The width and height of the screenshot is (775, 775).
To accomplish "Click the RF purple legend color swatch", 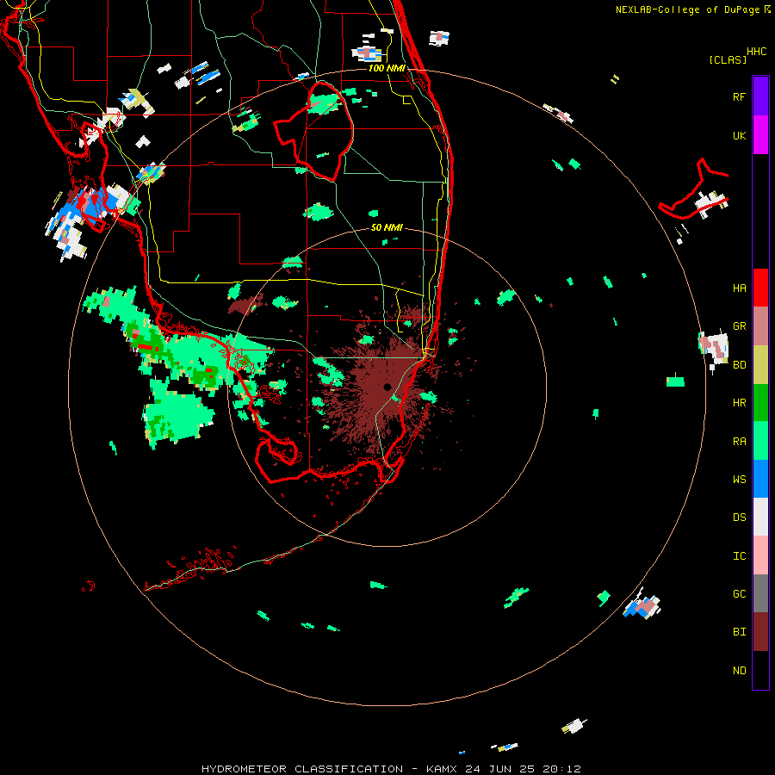I will click(760, 96).
